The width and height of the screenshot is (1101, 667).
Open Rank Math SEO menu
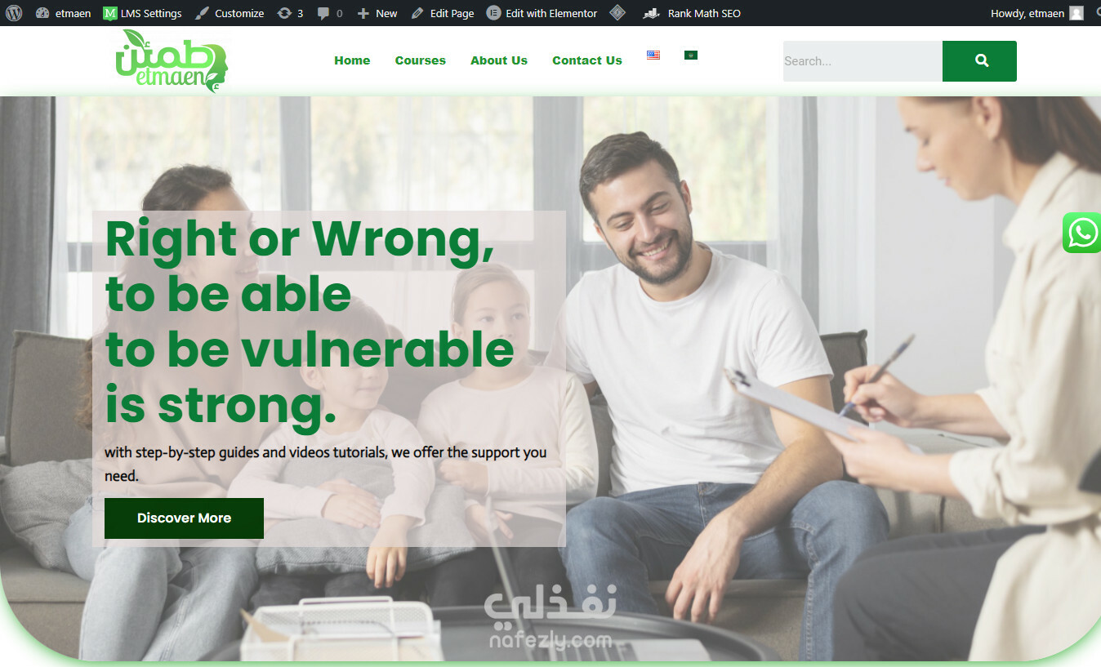[x=691, y=13]
